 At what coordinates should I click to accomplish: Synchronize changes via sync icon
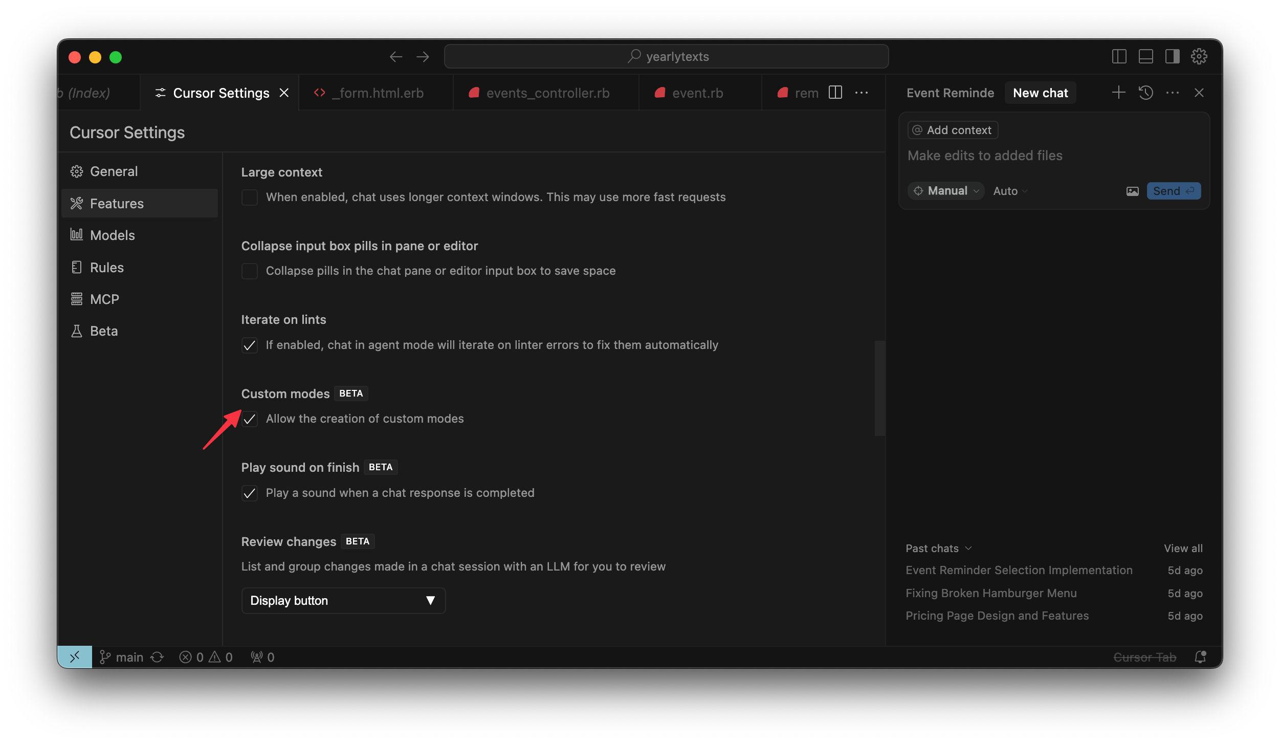(157, 657)
